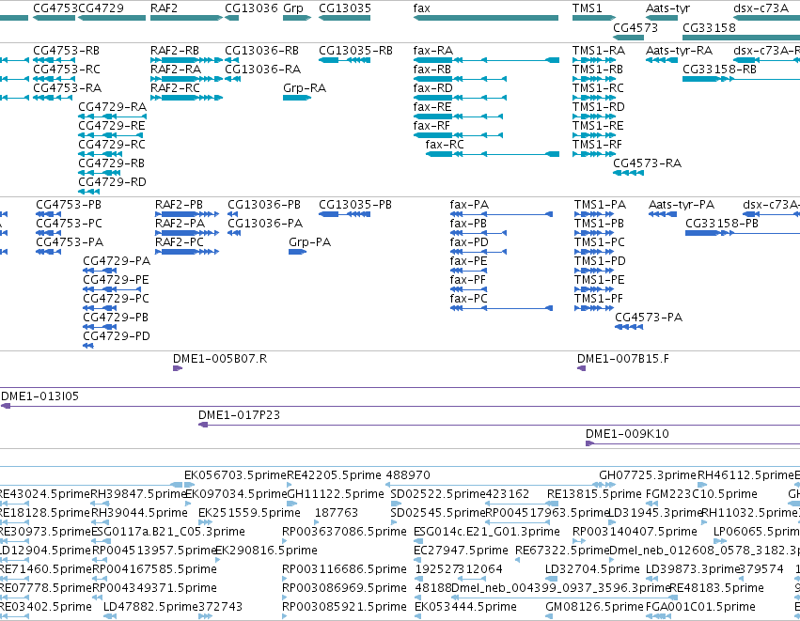Click transcript TMS1-RF

coord(594,154)
